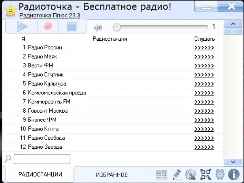Open the blue info icon
This screenshot has height=183, width=244.
(x=234, y=174)
